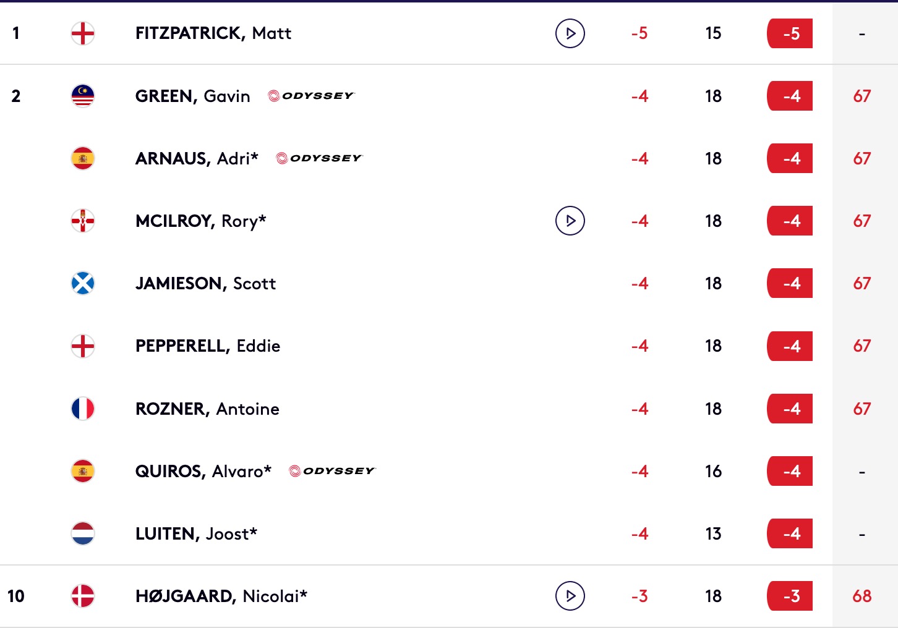This screenshot has height=628, width=898.
Task: Open Eddie Pepperell's player profile
Action: (x=208, y=346)
